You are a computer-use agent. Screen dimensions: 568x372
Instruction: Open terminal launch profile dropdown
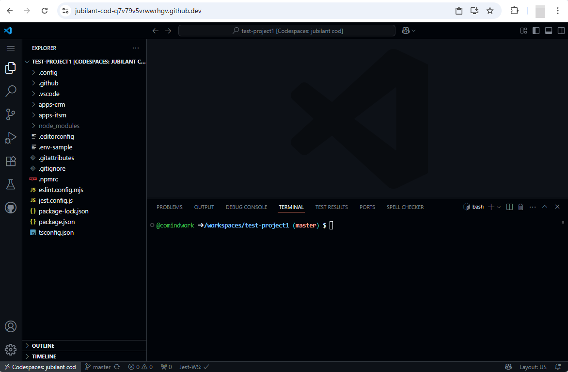tap(499, 207)
